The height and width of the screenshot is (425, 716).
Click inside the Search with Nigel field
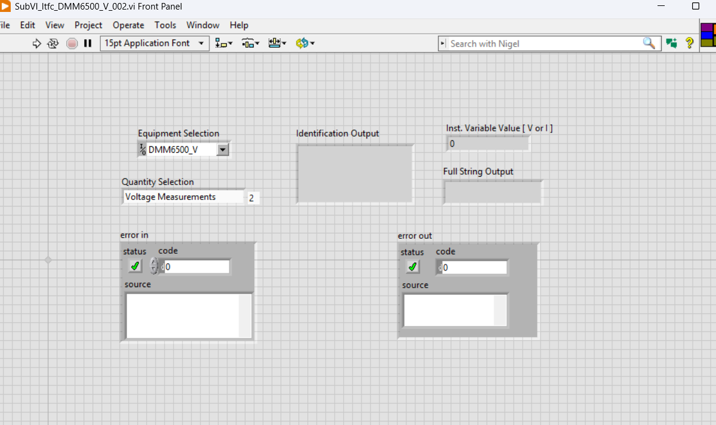tap(544, 44)
